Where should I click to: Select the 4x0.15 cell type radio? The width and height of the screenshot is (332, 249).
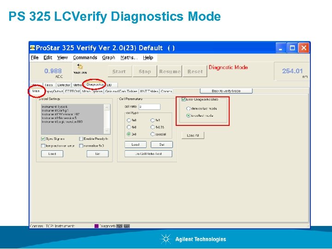[x=152, y=127]
